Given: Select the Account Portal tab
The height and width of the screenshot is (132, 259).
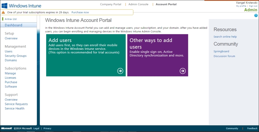Looking at the screenshot, I should pos(166,4).
